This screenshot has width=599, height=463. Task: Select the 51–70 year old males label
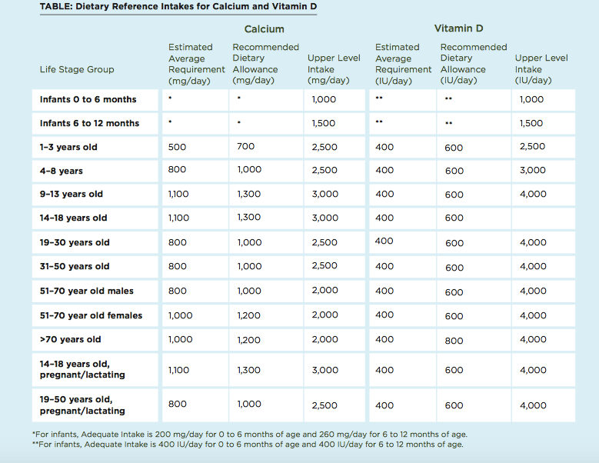coord(87,291)
